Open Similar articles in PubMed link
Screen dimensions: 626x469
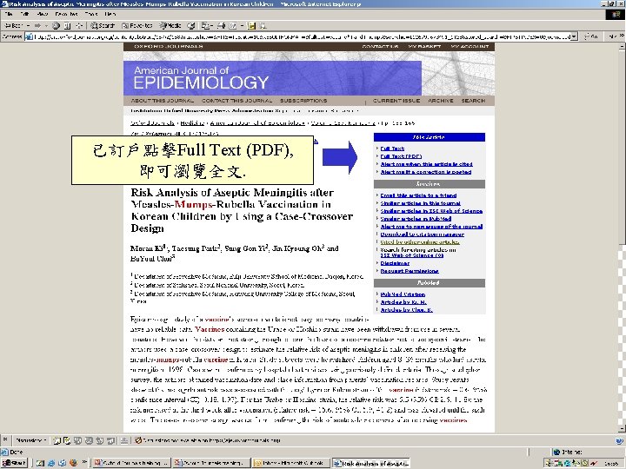(416, 219)
